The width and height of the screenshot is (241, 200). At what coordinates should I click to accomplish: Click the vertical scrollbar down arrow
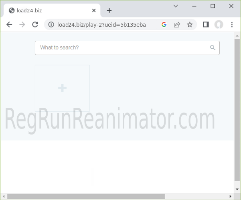click(x=237, y=189)
